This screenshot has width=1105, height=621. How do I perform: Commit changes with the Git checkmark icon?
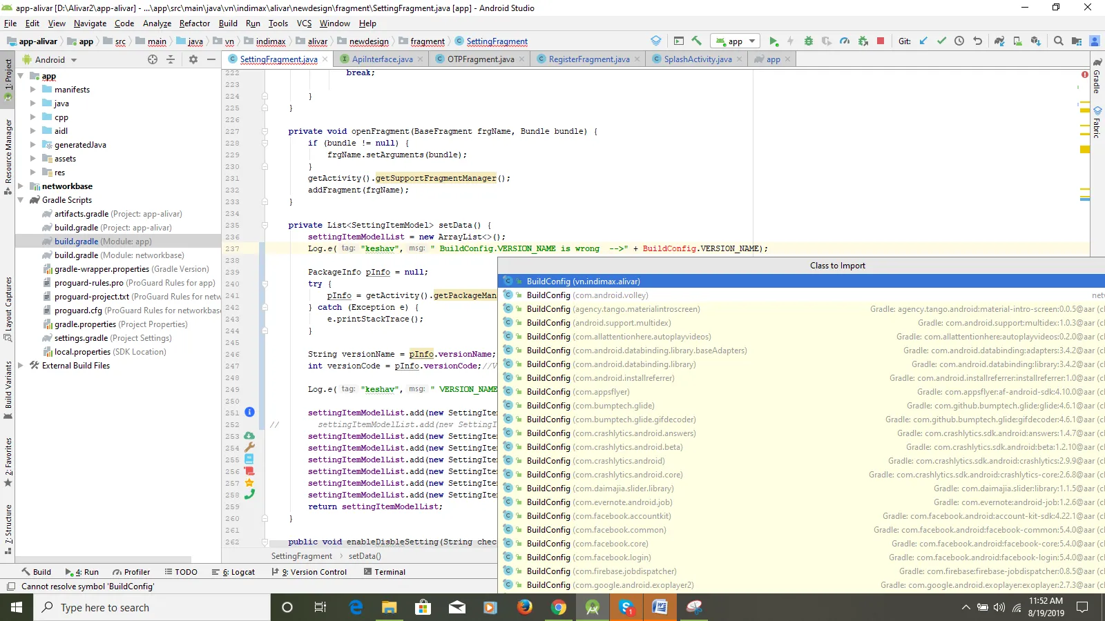[941, 41]
